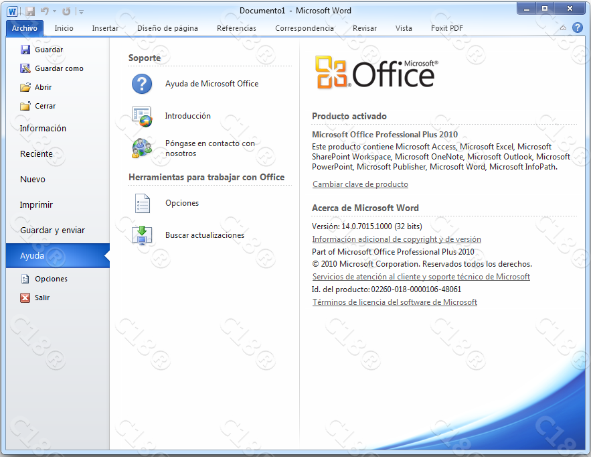
Task: Click the red Salir icon
Action: 25,298
